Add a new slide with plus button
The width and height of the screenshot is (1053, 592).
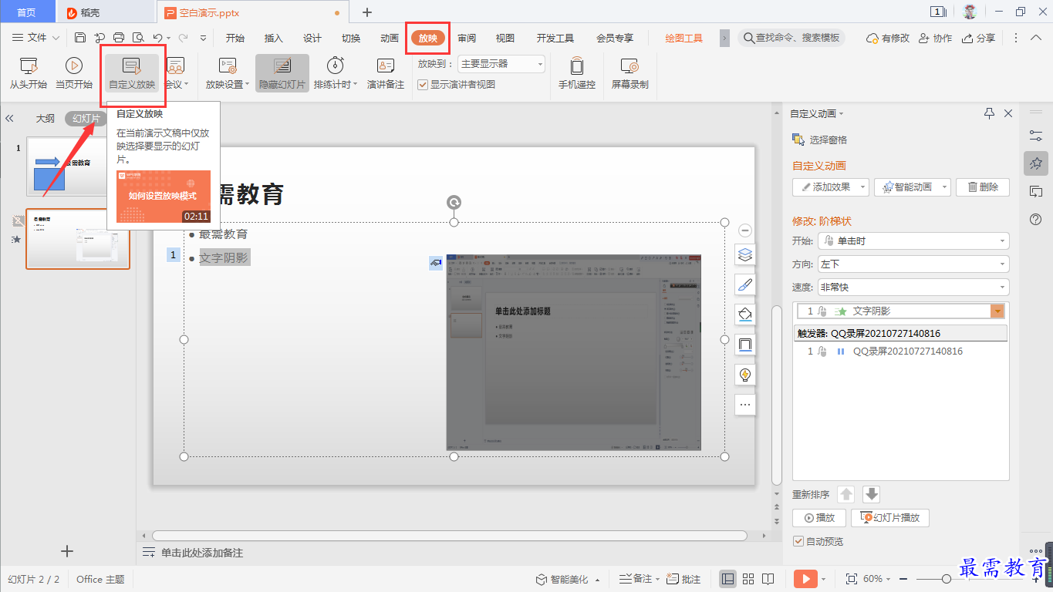(x=67, y=550)
